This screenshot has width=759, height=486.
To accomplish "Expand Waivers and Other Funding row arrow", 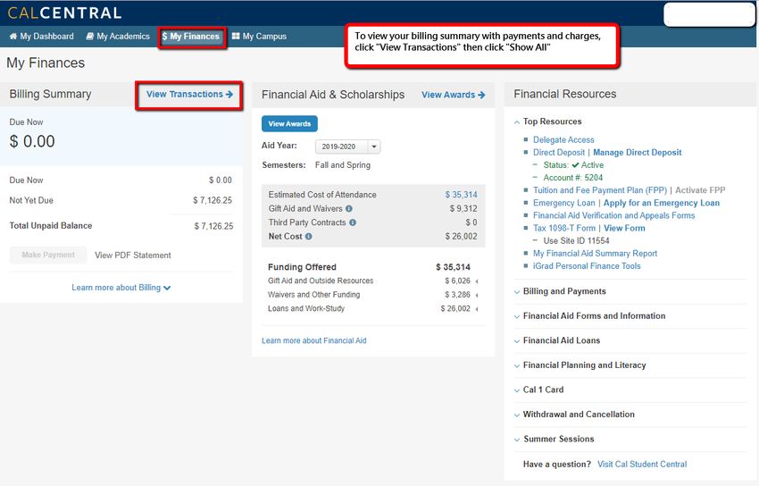I will 477,296.
